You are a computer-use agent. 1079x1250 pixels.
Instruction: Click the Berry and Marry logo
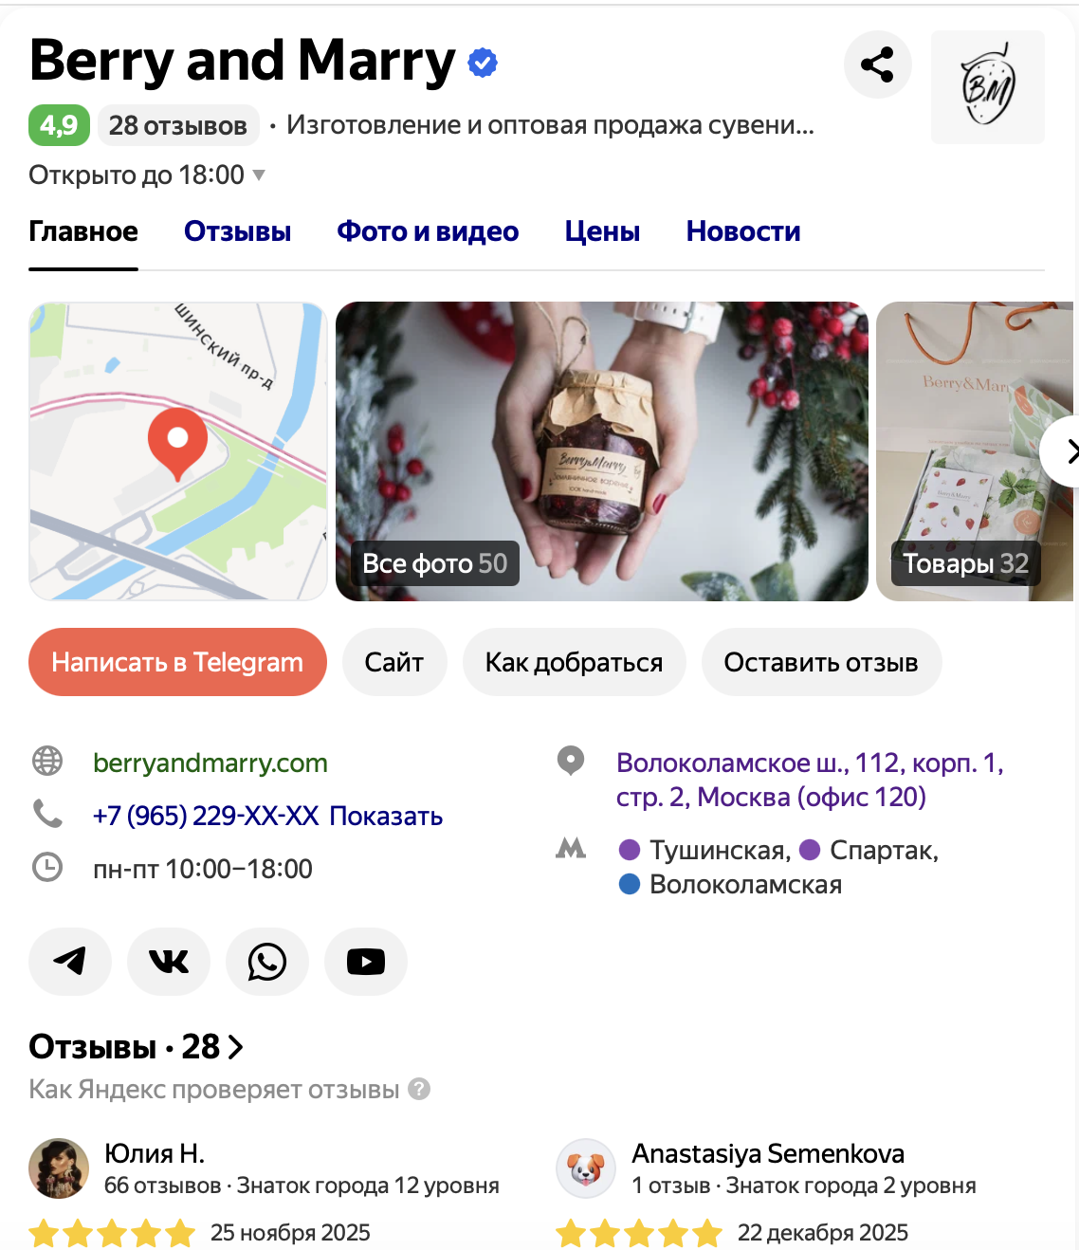click(x=988, y=87)
